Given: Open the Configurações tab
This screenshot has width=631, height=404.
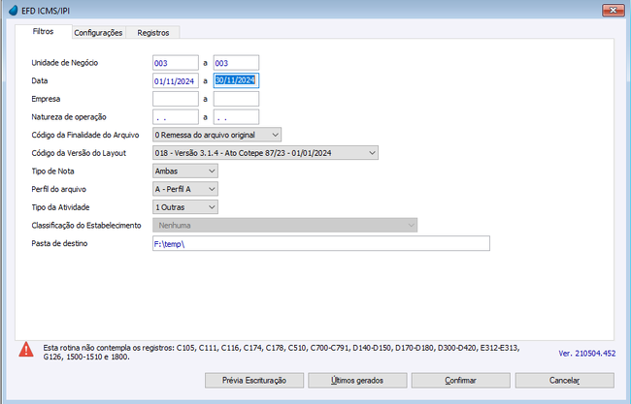Looking at the screenshot, I should pyautogui.click(x=98, y=33).
